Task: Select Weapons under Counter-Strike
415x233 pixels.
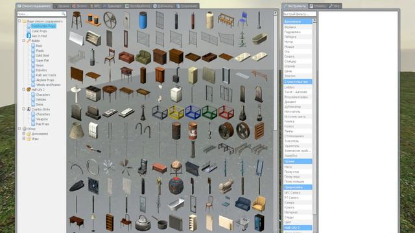Action: pyautogui.click(x=41, y=119)
